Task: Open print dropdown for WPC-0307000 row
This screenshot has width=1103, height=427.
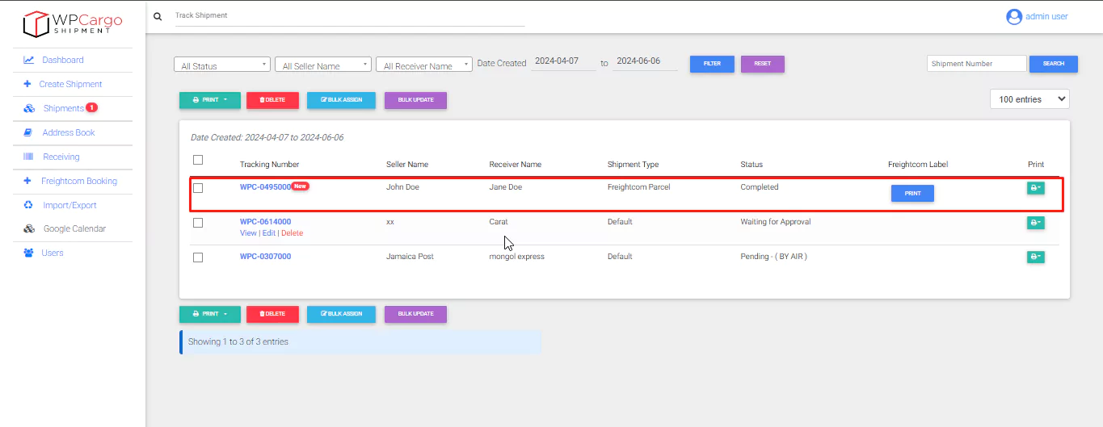Action: (1035, 257)
